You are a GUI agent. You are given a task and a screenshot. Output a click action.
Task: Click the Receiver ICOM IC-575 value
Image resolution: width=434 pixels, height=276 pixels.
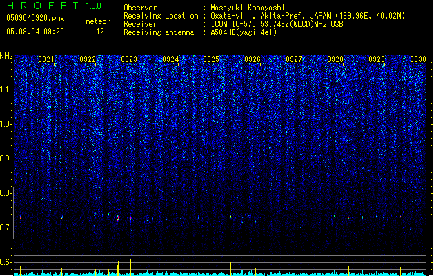click(277, 24)
